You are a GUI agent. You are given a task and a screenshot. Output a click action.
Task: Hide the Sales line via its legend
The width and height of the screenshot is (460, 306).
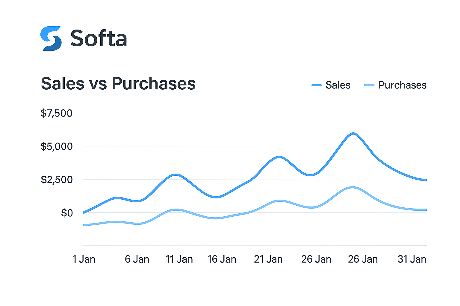coord(331,85)
